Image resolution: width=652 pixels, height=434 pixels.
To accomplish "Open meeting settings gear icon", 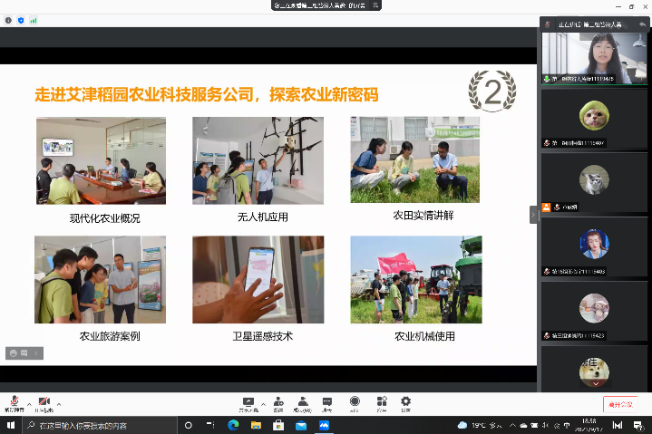I will (x=405, y=401).
